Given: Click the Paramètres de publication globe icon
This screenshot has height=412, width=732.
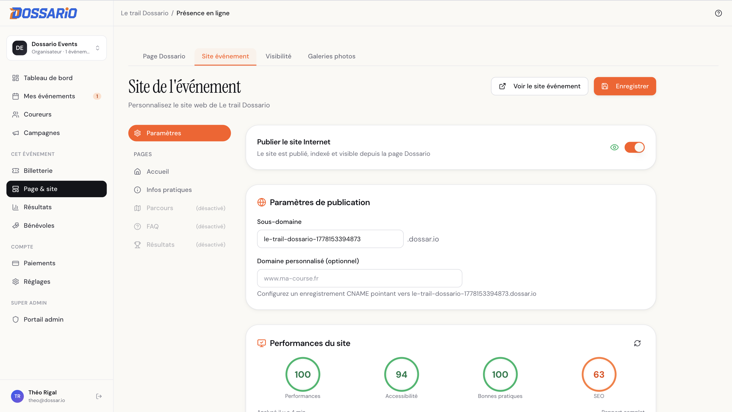Looking at the screenshot, I should [x=261, y=202].
